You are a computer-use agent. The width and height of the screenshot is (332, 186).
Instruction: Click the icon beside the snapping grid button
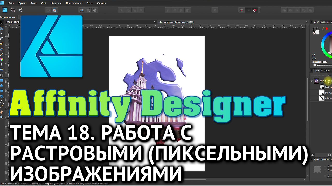[248, 10]
